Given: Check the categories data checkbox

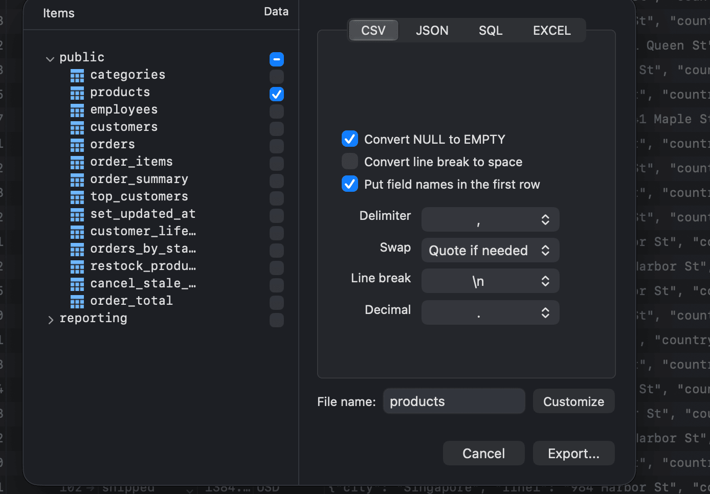Looking at the screenshot, I should pos(277,77).
